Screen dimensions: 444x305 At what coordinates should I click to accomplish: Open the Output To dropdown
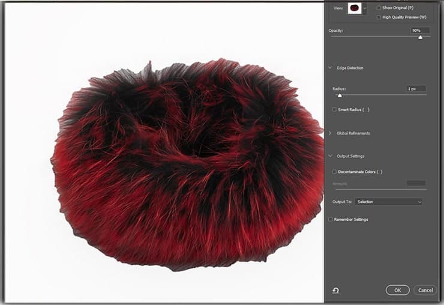pyautogui.click(x=389, y=202)
